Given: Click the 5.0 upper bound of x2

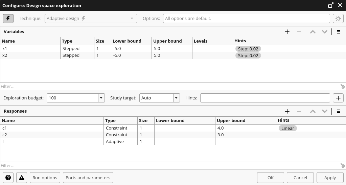Looking at the screenshot, I should 172,55.
